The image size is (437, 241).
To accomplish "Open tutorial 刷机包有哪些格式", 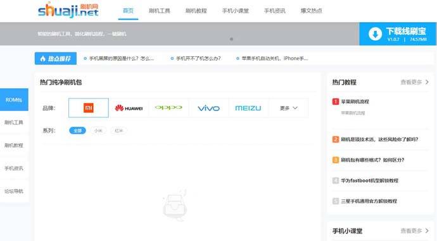I will click(x=372, y=160).
